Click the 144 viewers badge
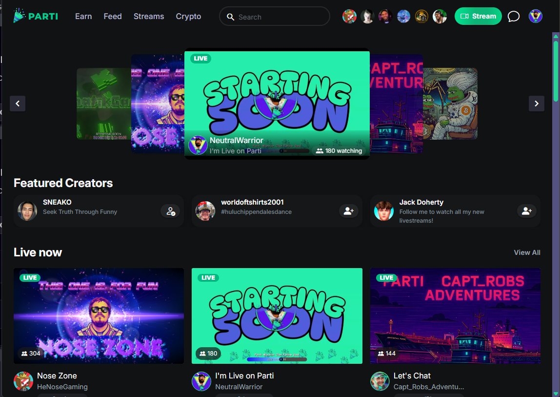The width and height of the screenshot is (560, 397). click(387, 354)
